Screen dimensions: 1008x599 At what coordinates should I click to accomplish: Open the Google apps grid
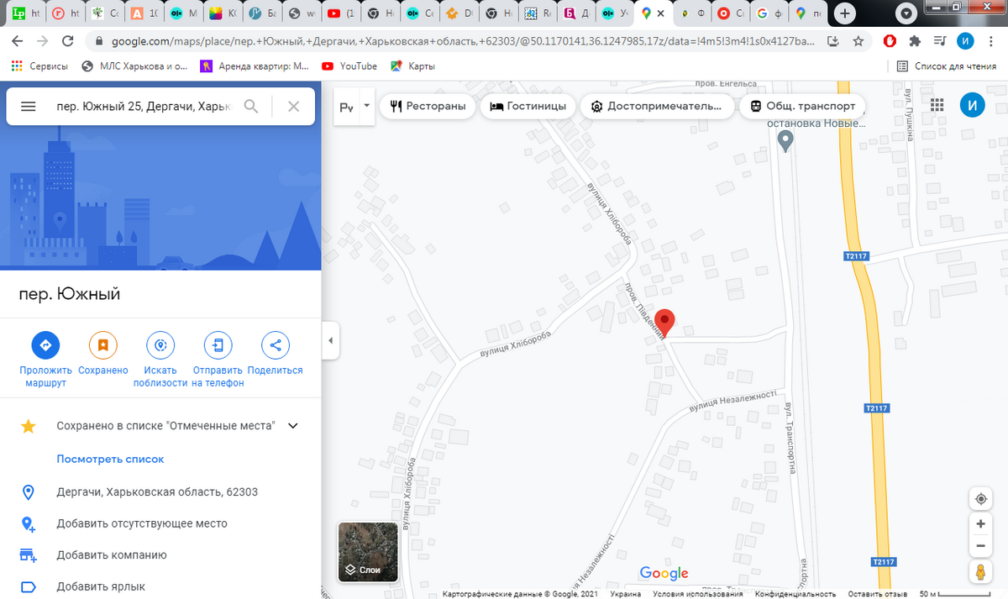pos(937,105)
